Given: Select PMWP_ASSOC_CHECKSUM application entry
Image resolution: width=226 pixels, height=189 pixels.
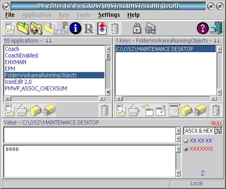Looking at the screenshot, I should tap(36, 88).
